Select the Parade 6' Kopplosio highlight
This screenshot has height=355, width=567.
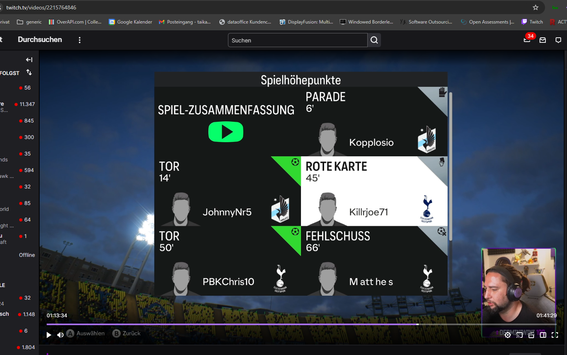[x=374, y=122]
